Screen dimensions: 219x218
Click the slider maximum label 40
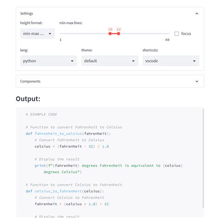(167, 40)
